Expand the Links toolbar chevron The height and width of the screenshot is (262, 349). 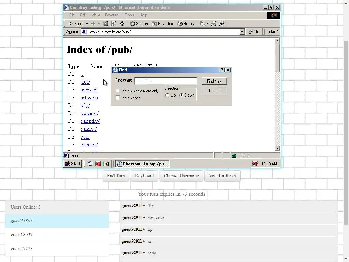(278, 31)
